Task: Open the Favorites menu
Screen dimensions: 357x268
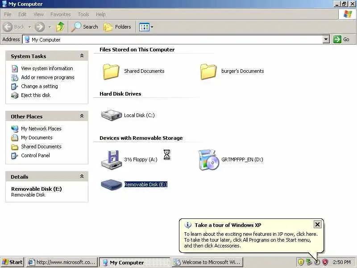Action: tap(61, 14)
